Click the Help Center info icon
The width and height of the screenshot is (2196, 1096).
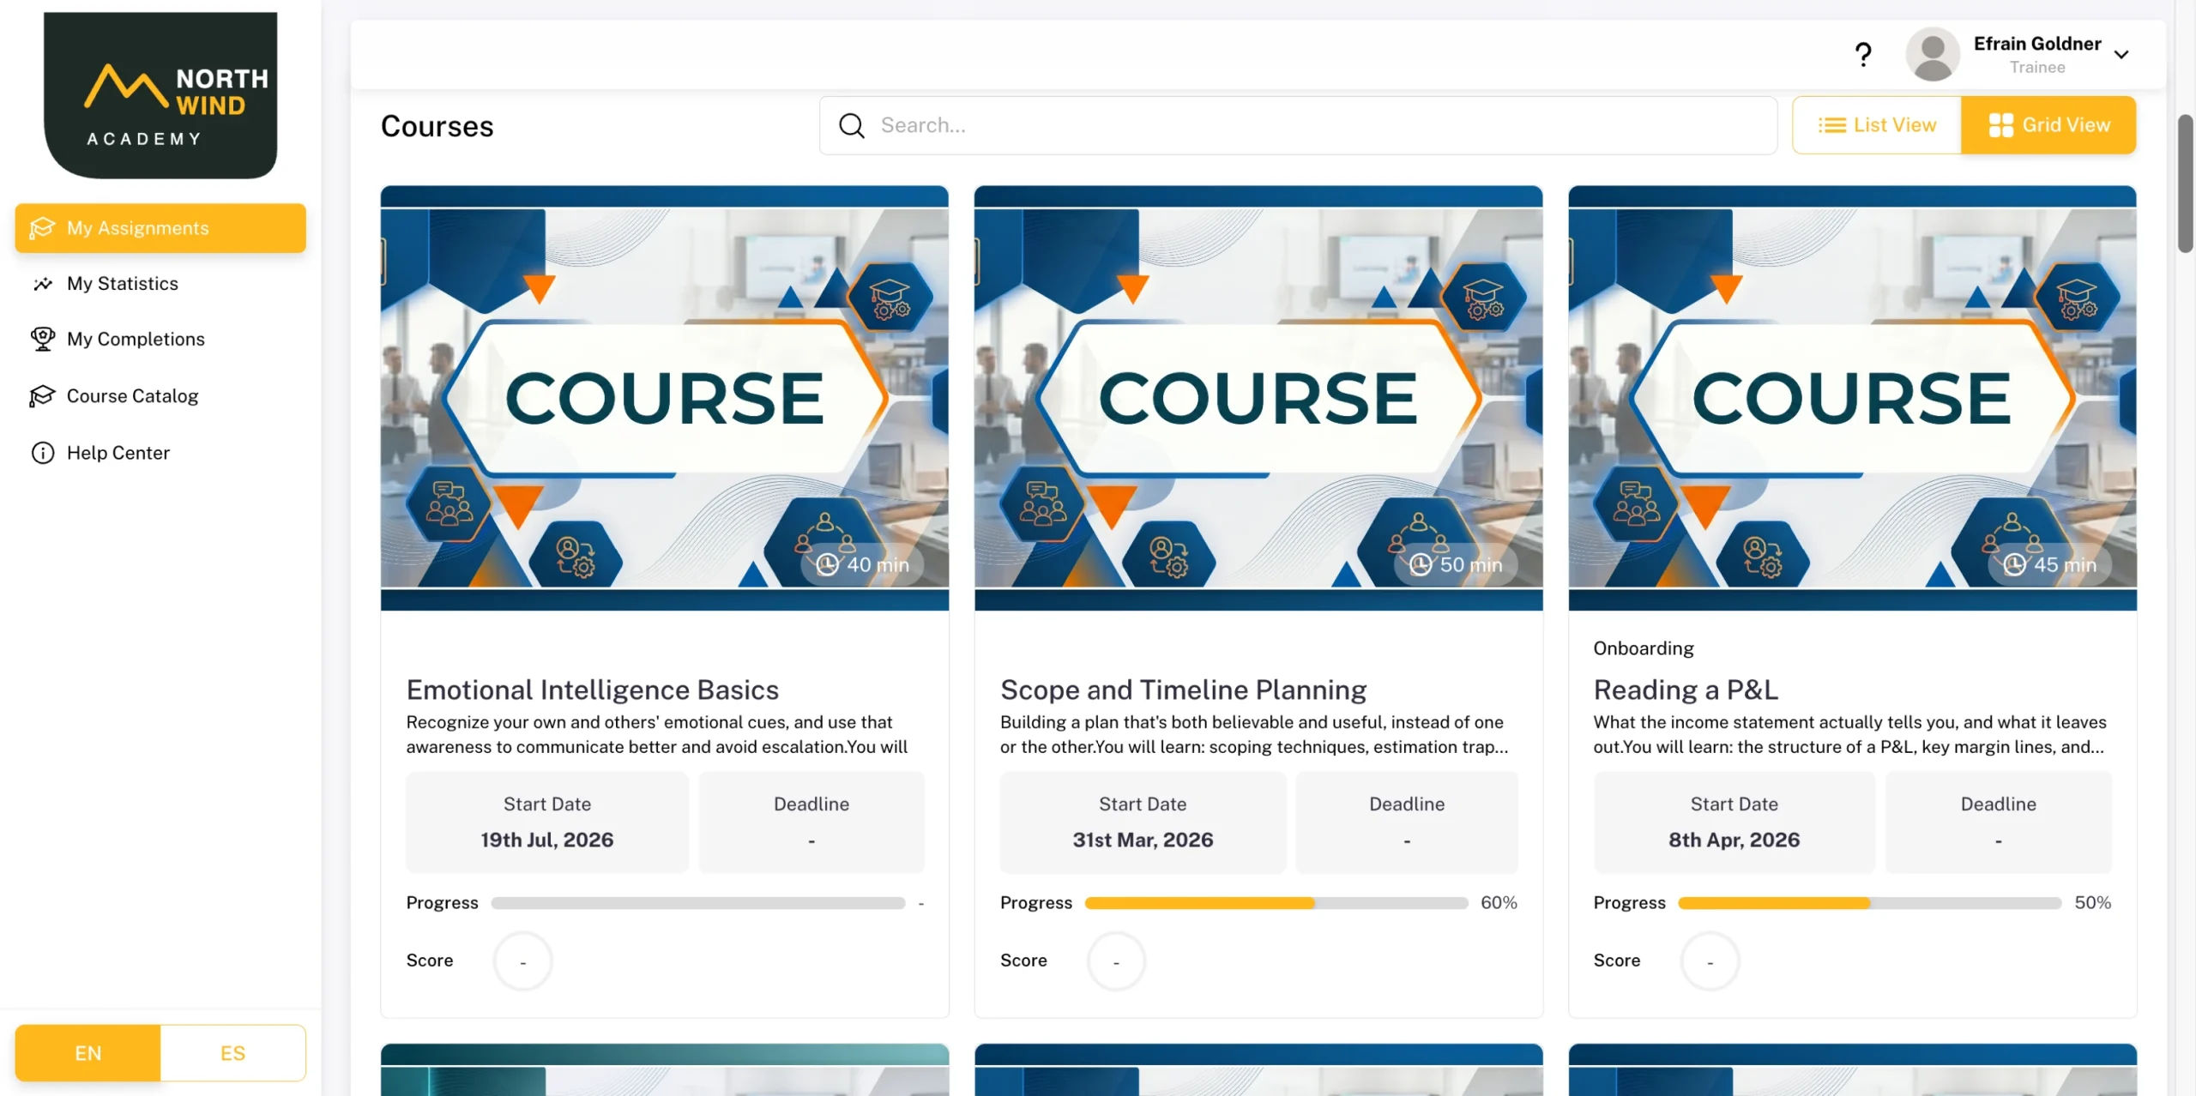point(43,453)
